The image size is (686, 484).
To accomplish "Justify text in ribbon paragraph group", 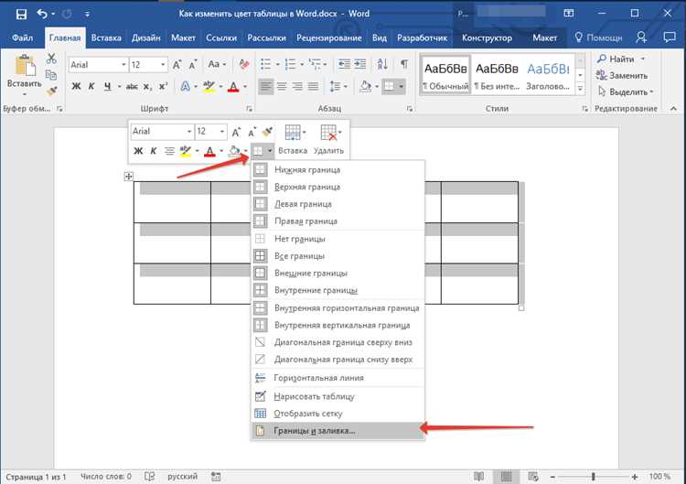I will [313, 87].
